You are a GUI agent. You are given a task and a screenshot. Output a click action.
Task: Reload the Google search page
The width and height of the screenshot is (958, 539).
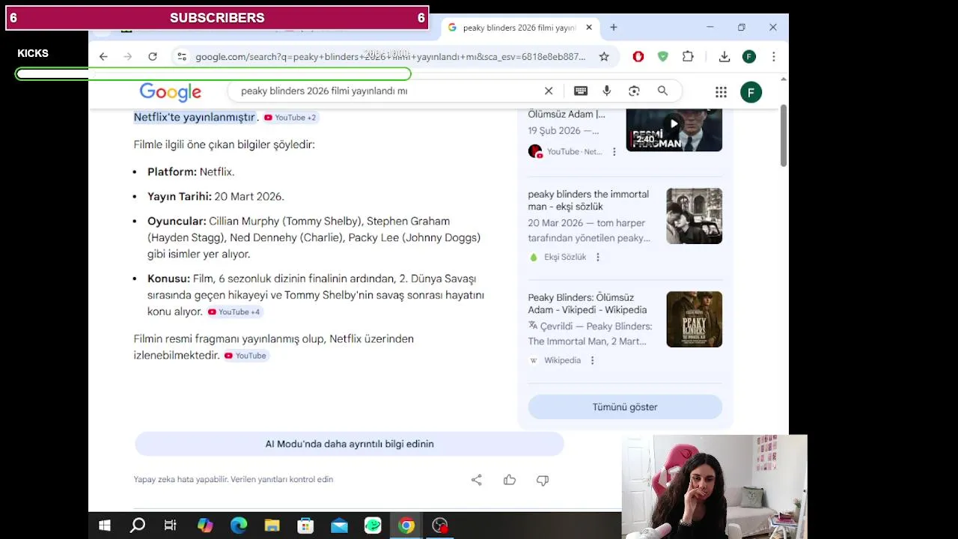point(153,57)
